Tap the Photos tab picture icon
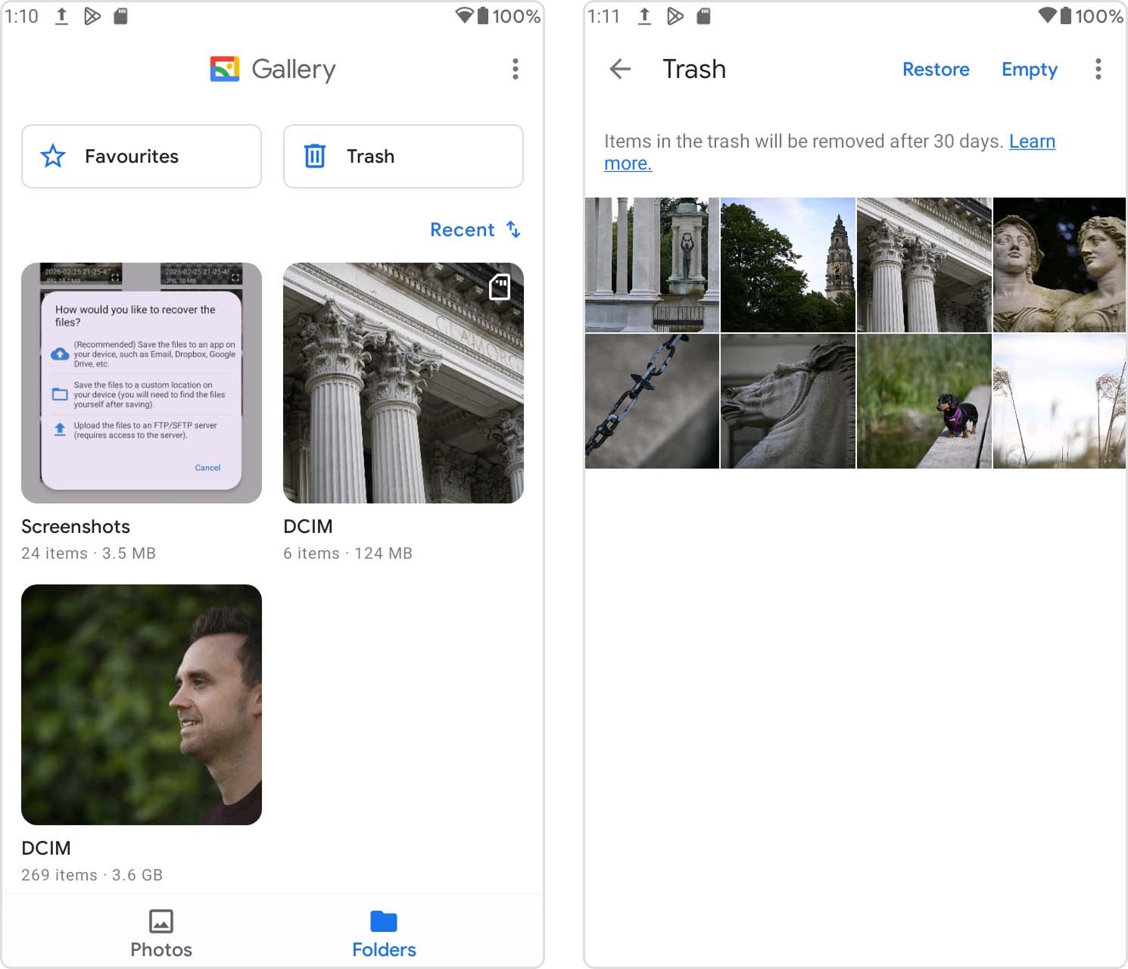The height and width of the screenshot is (969, 1128). [161, 921]
